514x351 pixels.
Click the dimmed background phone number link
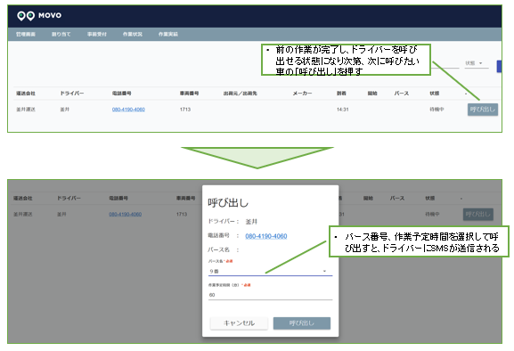tap(126, 215)
